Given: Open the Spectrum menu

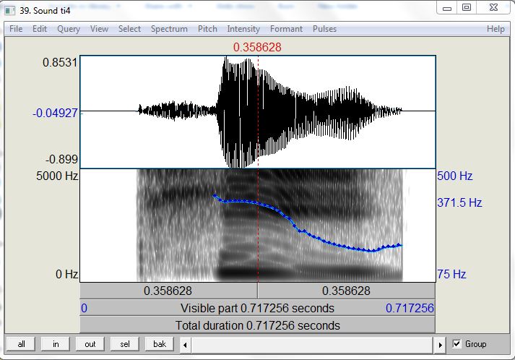Looking at the screenshot, I should pyautogui.click(x=169, y=29).
